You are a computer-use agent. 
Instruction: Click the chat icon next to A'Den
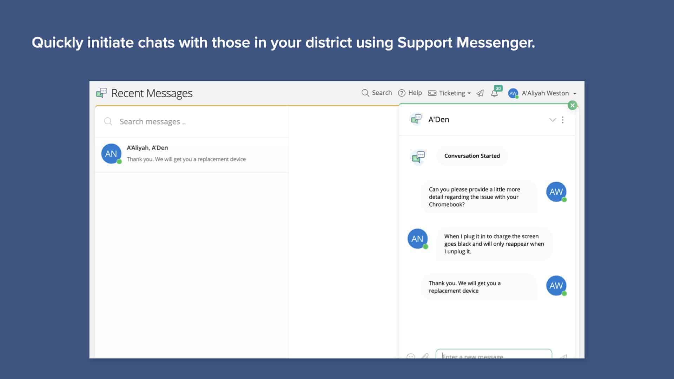(x=416, y=119)
